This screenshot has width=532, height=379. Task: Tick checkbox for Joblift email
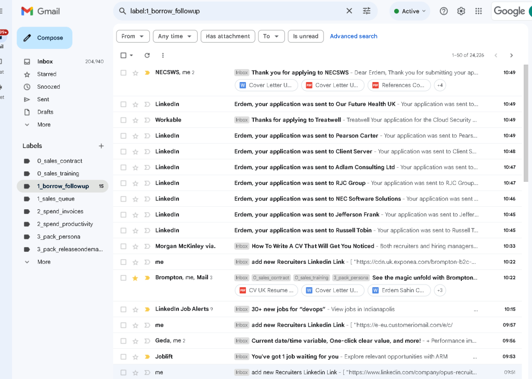coord(123,357)
